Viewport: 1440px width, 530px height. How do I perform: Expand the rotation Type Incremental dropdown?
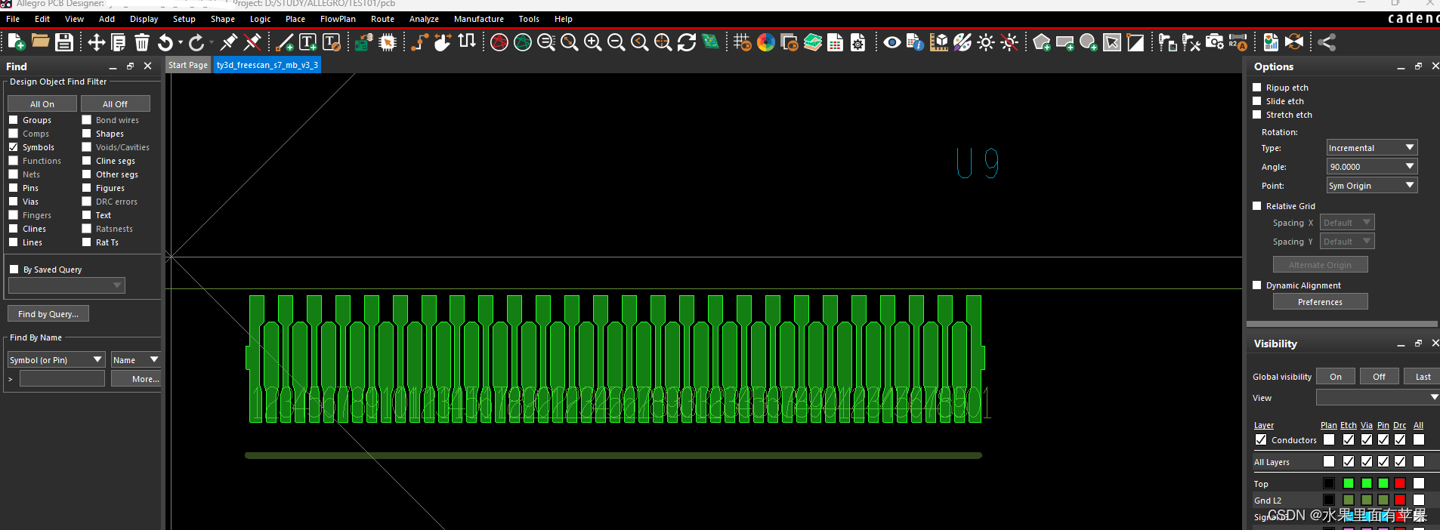click(1409, 148)
